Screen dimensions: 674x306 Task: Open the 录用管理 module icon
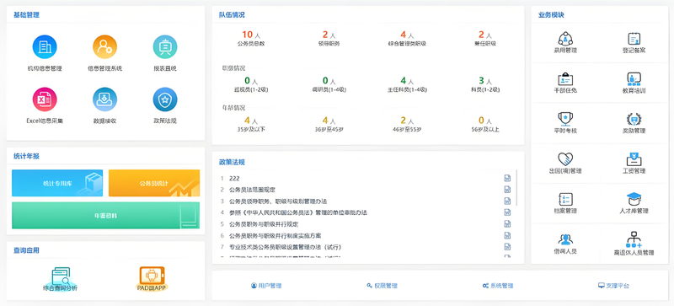click(565, 38)
